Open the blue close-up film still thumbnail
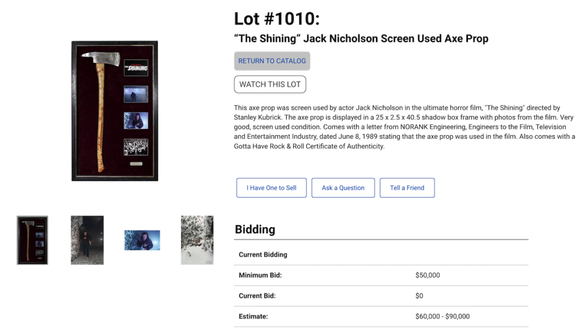Image resolution: width=580 pixels, height=330 pixels. click(142, 240)
